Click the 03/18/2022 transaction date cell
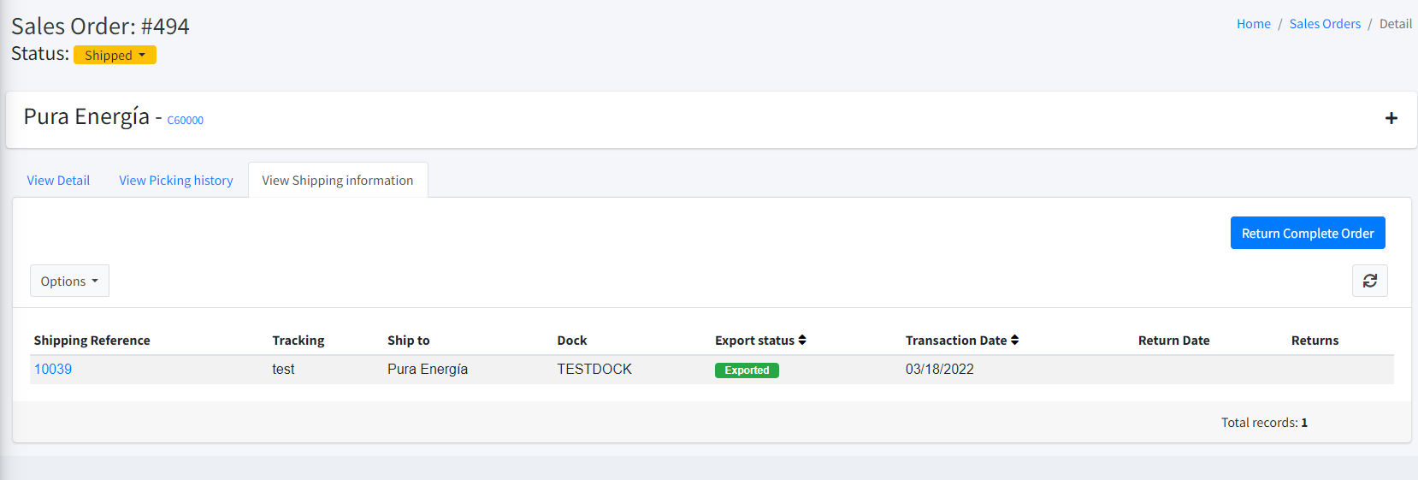Screen dimensions: 1418x480 [x=939, y=370]
